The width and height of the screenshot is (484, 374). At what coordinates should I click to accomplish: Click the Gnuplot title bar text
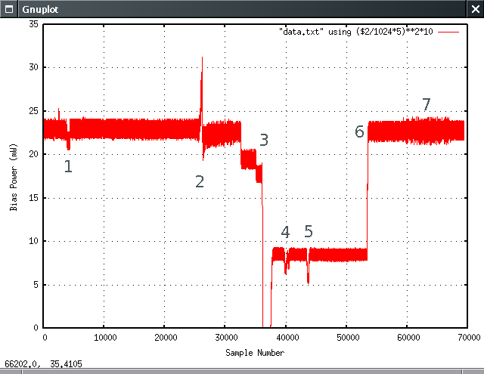(37, 8)
